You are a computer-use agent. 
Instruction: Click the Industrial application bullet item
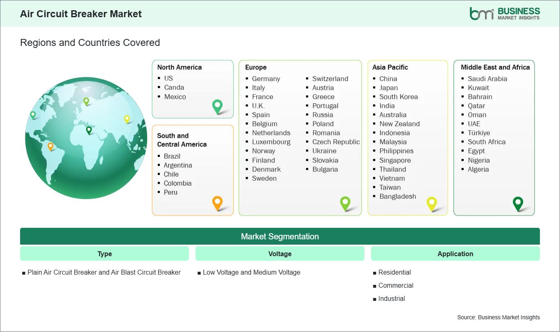(392, 298)
